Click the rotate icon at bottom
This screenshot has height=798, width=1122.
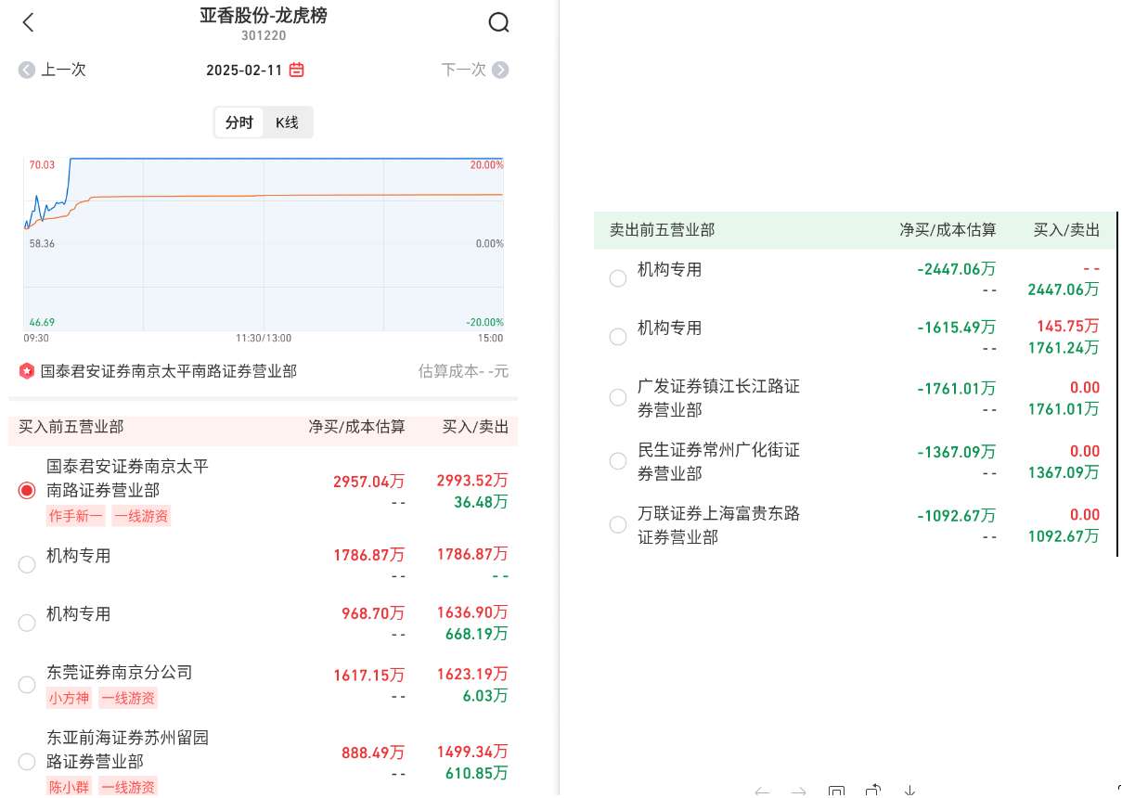pyautogui.click(x=872, y=792)
